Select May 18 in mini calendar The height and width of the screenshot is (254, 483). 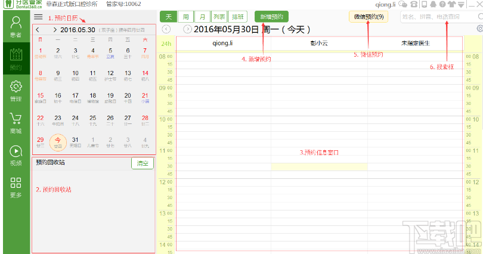coord(92,98)
